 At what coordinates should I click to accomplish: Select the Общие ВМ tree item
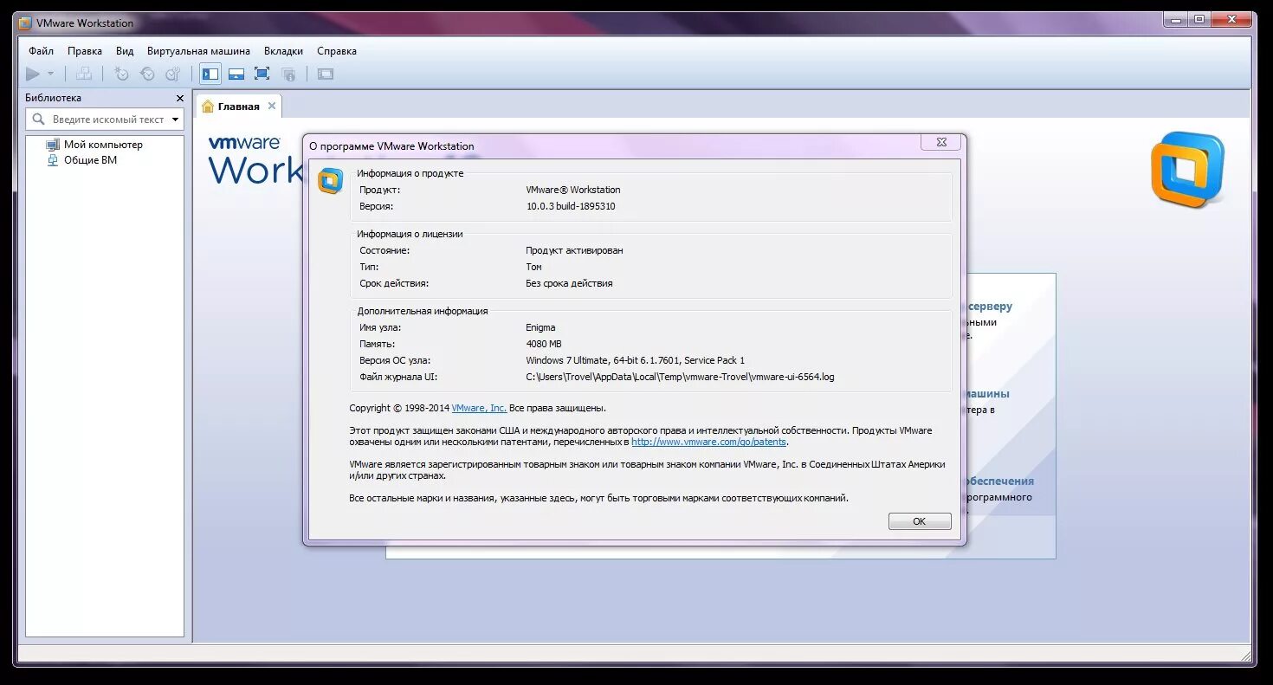coord(91,159)
